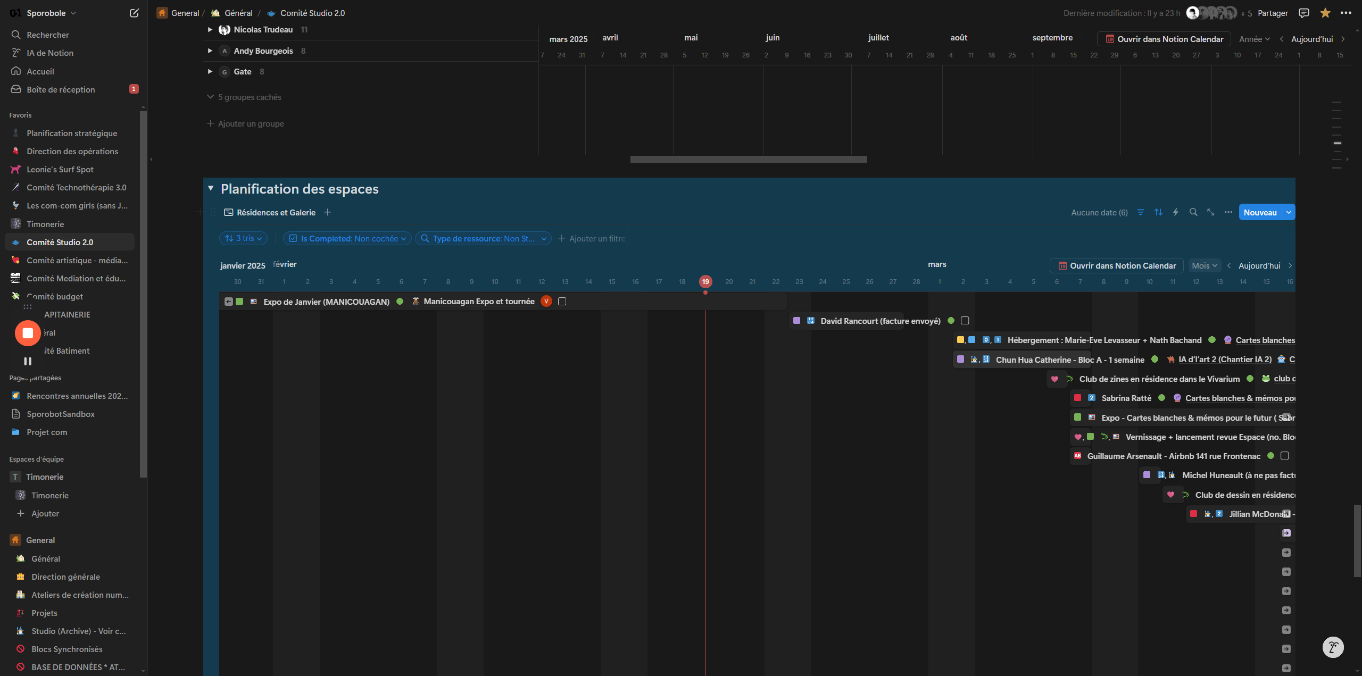Check David Rancourt completed checkbox
The height and width of the screenshot is (676, 1362).
965,321
